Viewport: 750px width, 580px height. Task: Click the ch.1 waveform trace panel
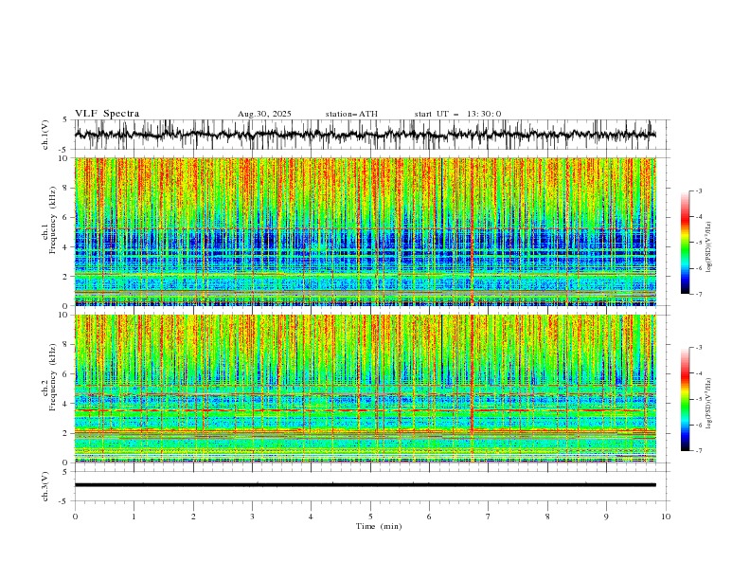click(370, 135)
